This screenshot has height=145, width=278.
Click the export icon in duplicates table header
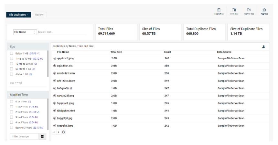[x=263, y=47]
